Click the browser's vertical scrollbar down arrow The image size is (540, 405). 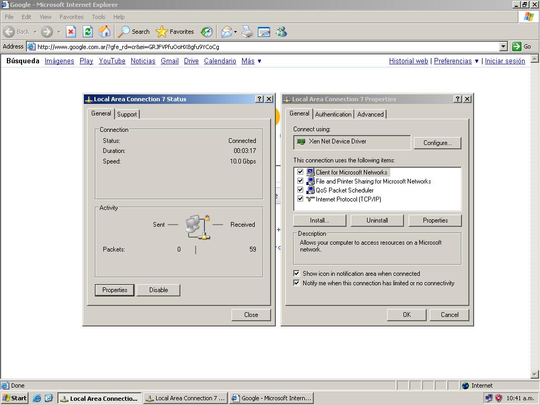click(x=535, y=374)
